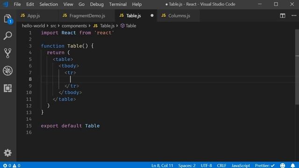Click the Table.js breadcrumb

[x=104, y=26]
